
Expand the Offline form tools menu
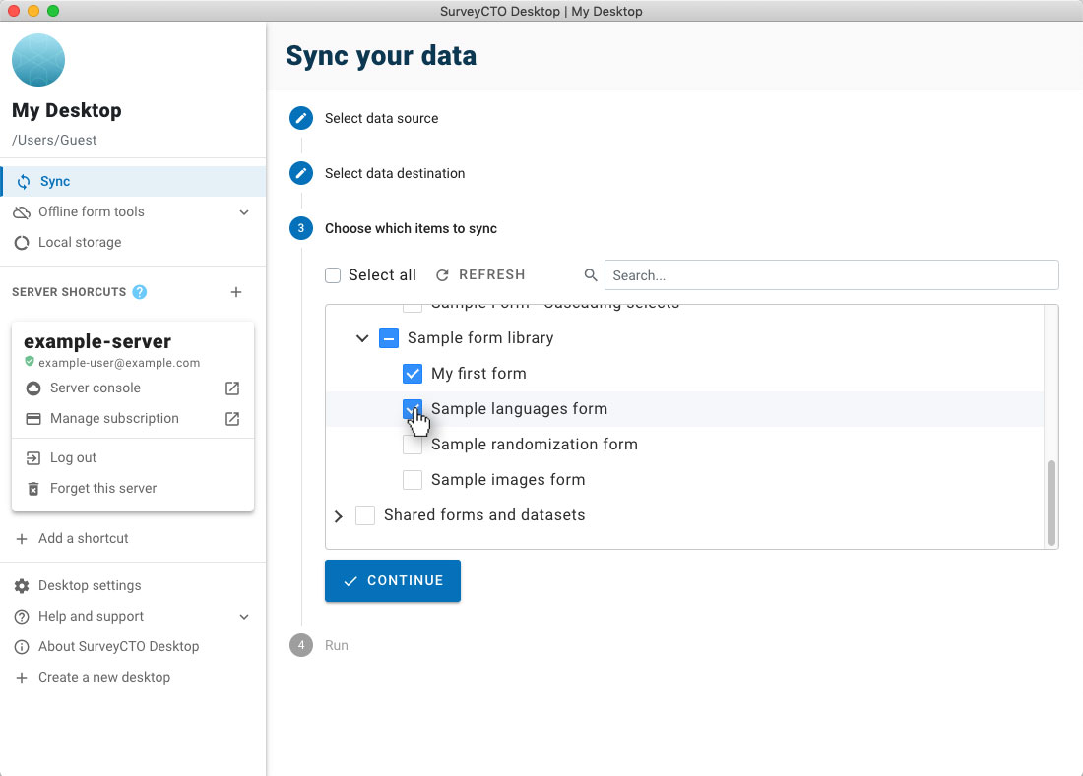pos(244,212)
